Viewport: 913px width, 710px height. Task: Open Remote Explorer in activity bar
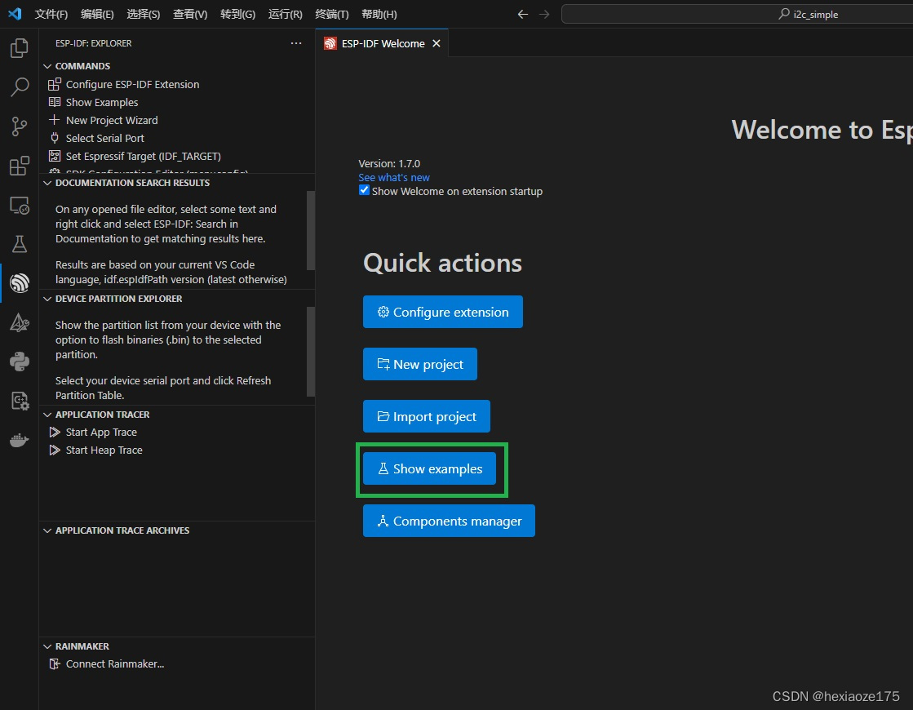(x=20, y=205)
